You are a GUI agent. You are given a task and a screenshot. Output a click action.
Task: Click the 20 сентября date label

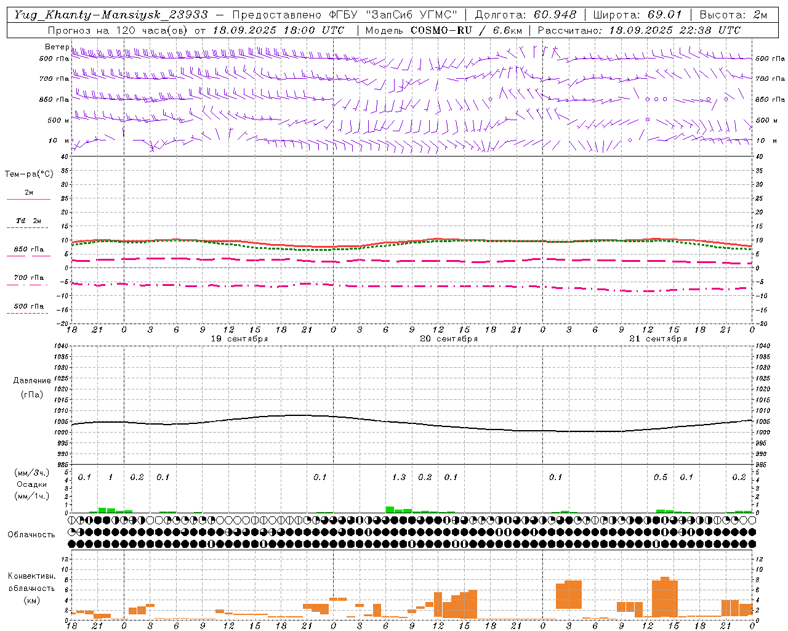[x=449, y=339]
